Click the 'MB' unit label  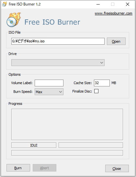tap(114, 83)
